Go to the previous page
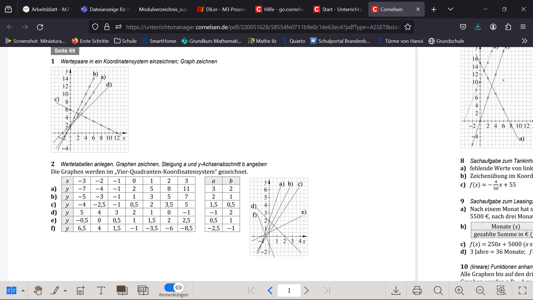Viewport: 533px width, 300px height. pyautogui.click(x=270, y=291)
